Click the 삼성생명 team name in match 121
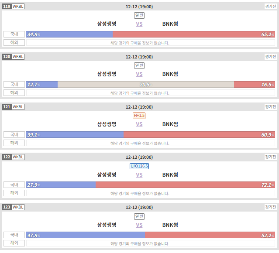279x253 pixels. click(x=107, y=124)
